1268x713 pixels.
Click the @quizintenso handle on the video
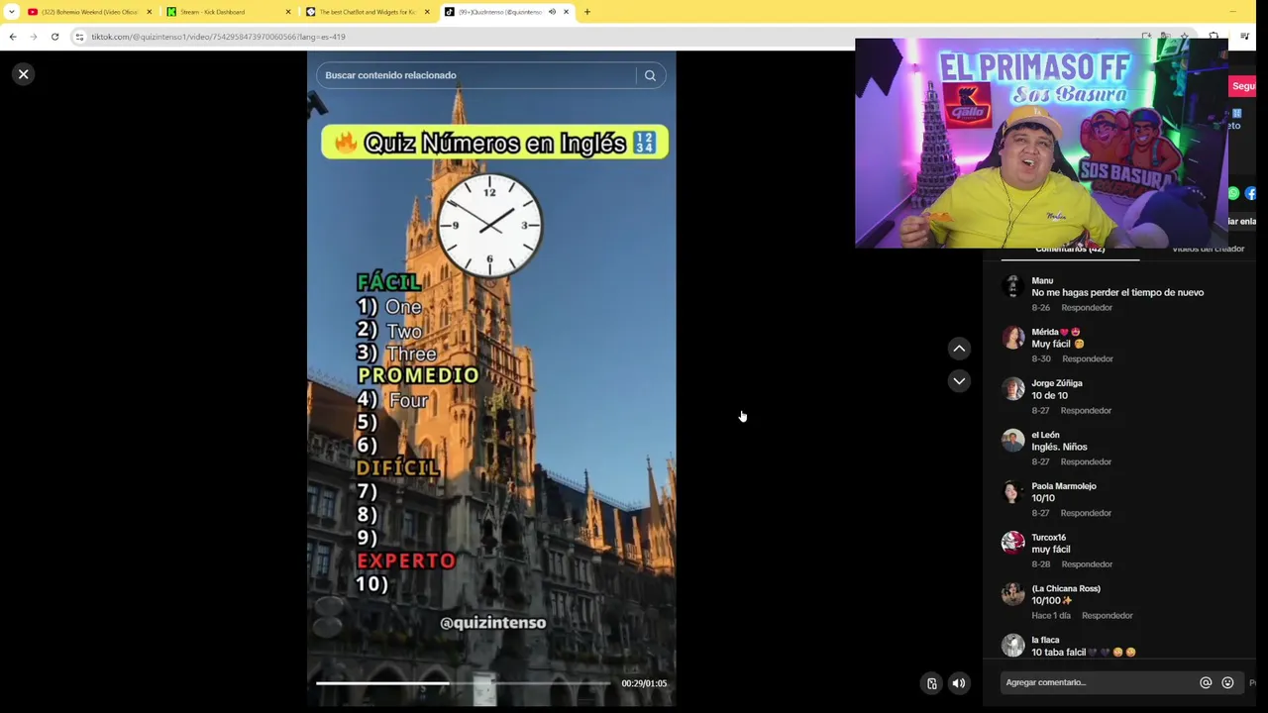492,623
